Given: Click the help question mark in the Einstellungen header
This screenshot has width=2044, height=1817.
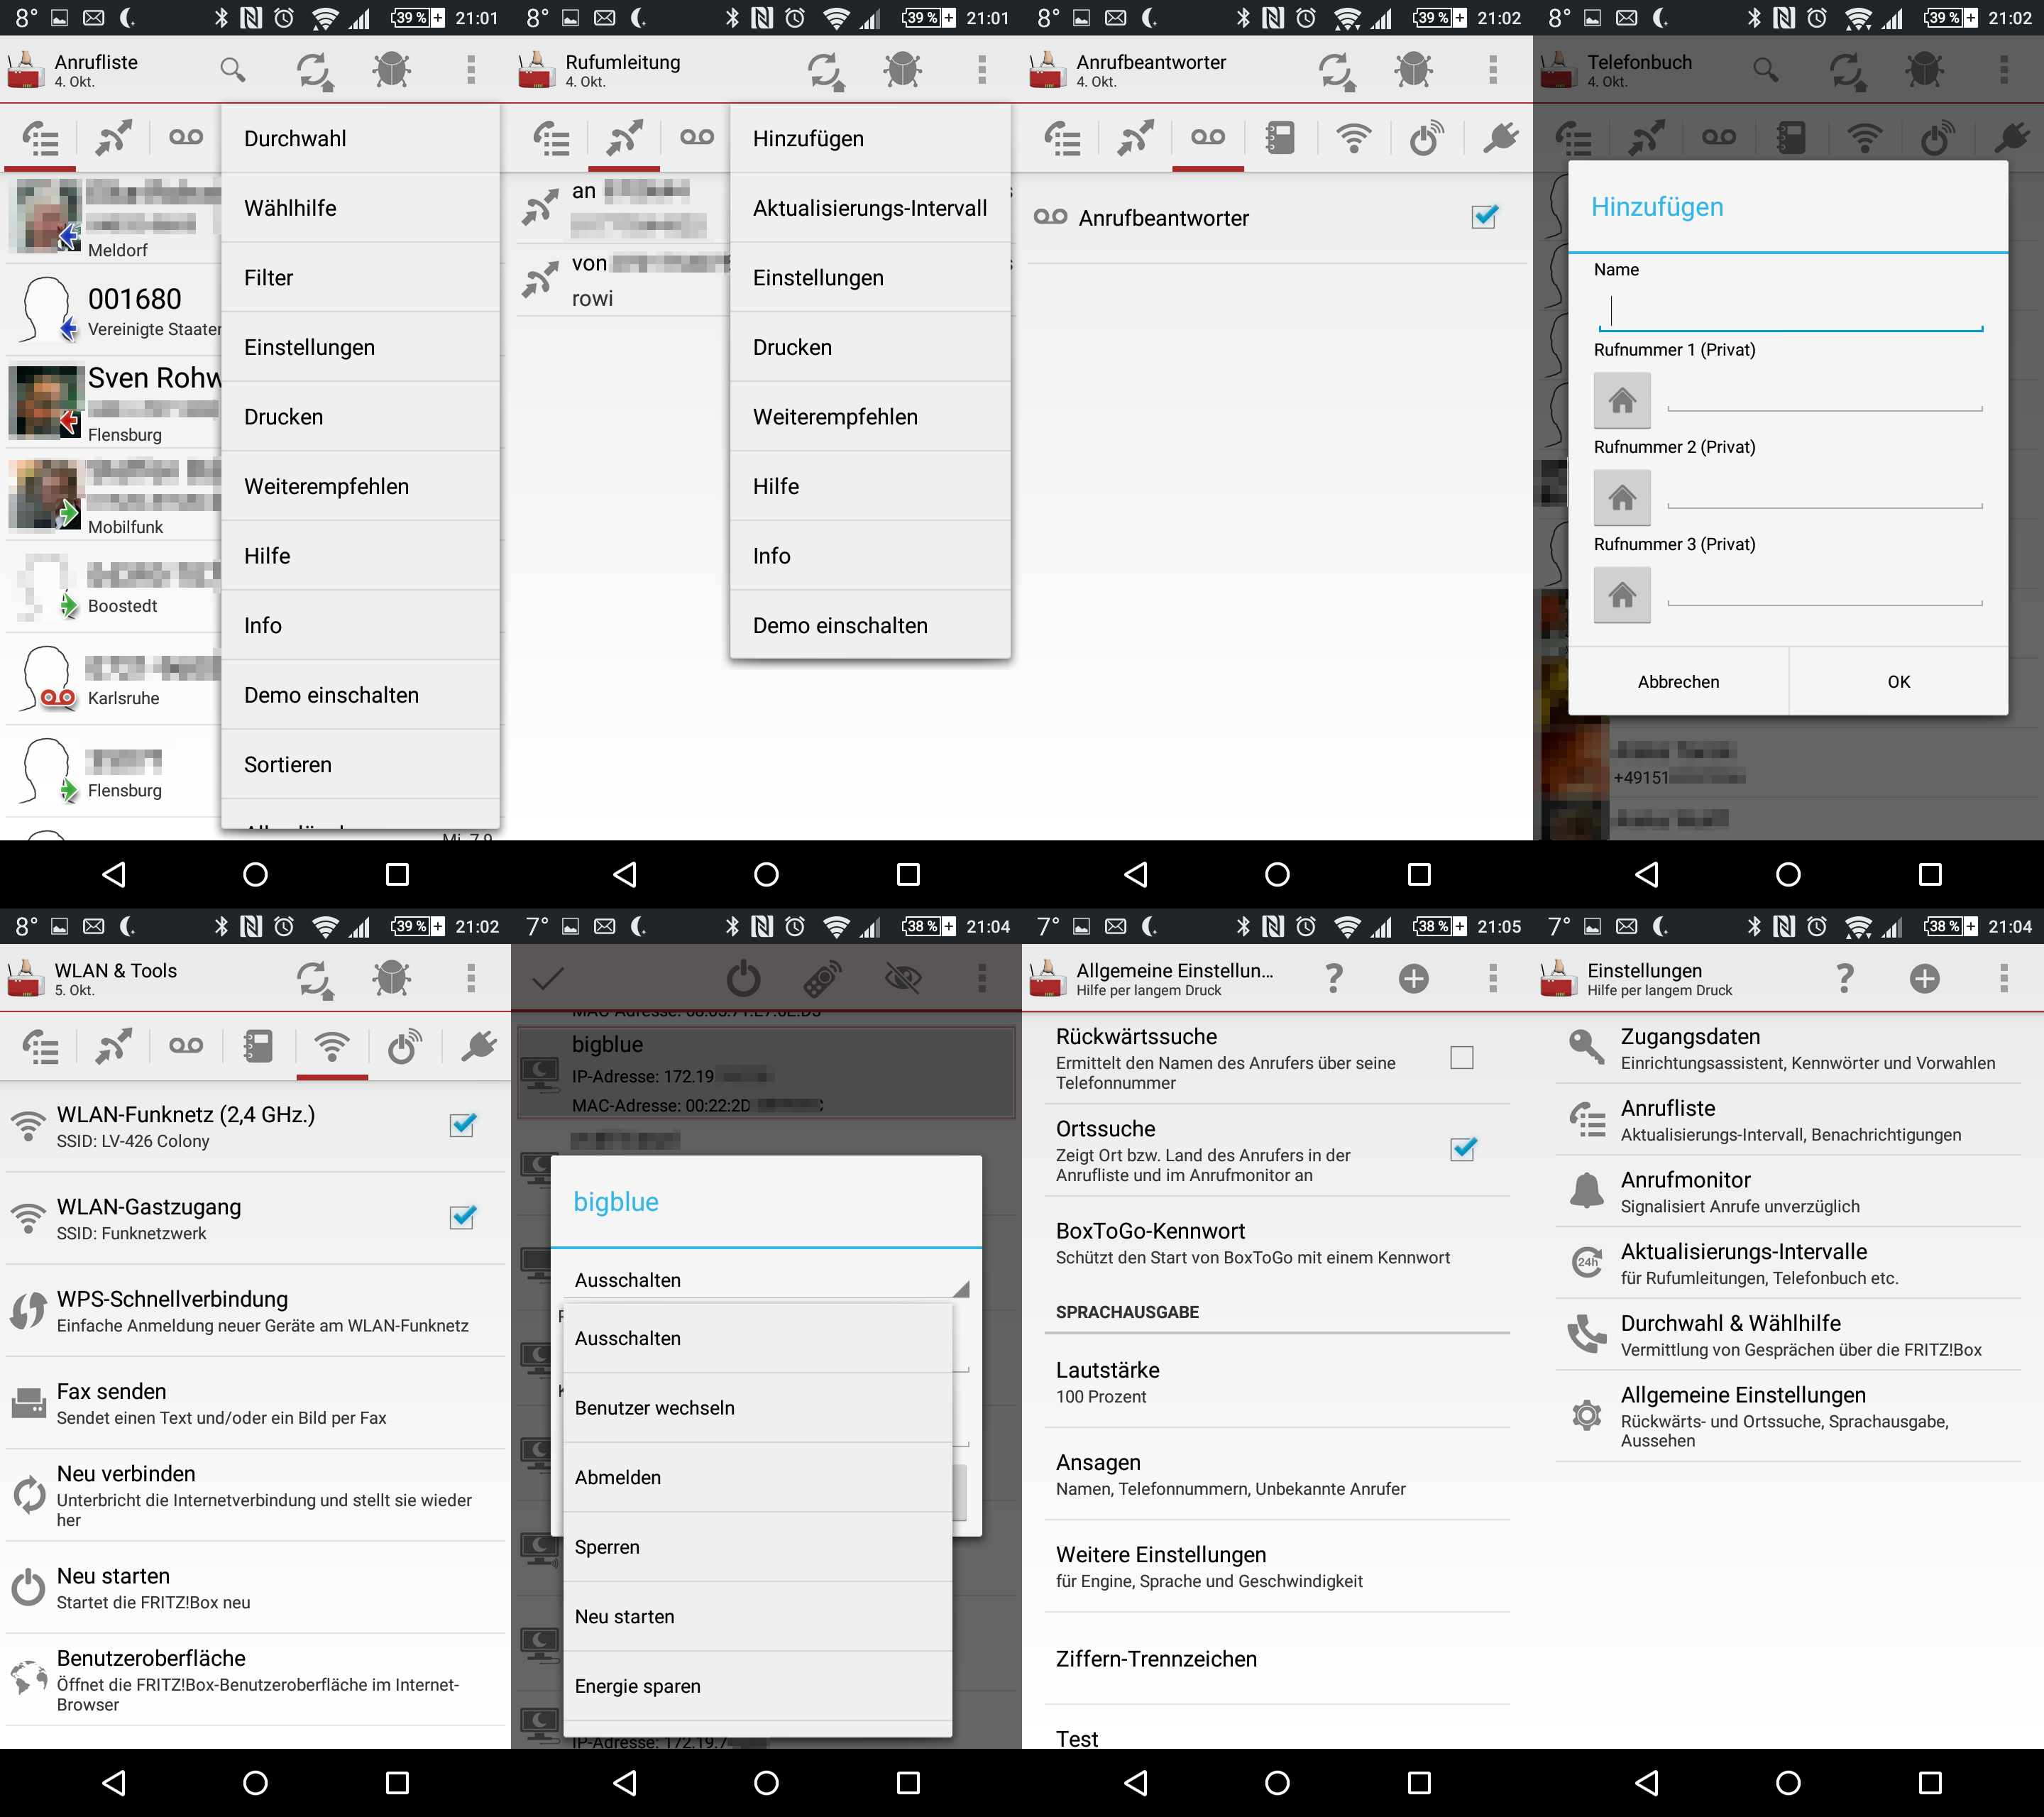Looking at the screenshot, I should 1845,977.
